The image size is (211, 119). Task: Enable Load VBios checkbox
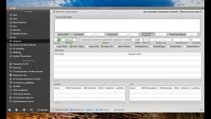pos(55,46)
